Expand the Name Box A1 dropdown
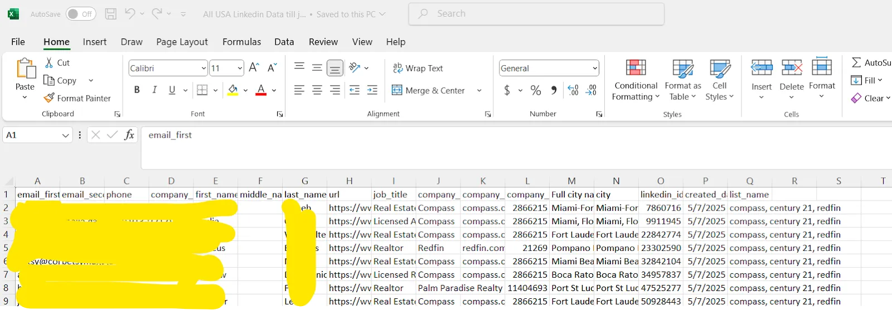 pos(65,135)
